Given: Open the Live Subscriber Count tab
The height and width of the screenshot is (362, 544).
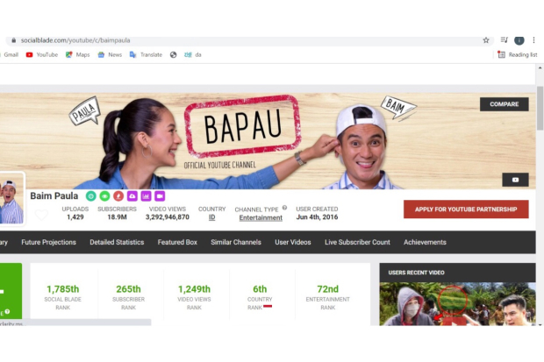Looking at the screenshot, I should coord(357,242).
